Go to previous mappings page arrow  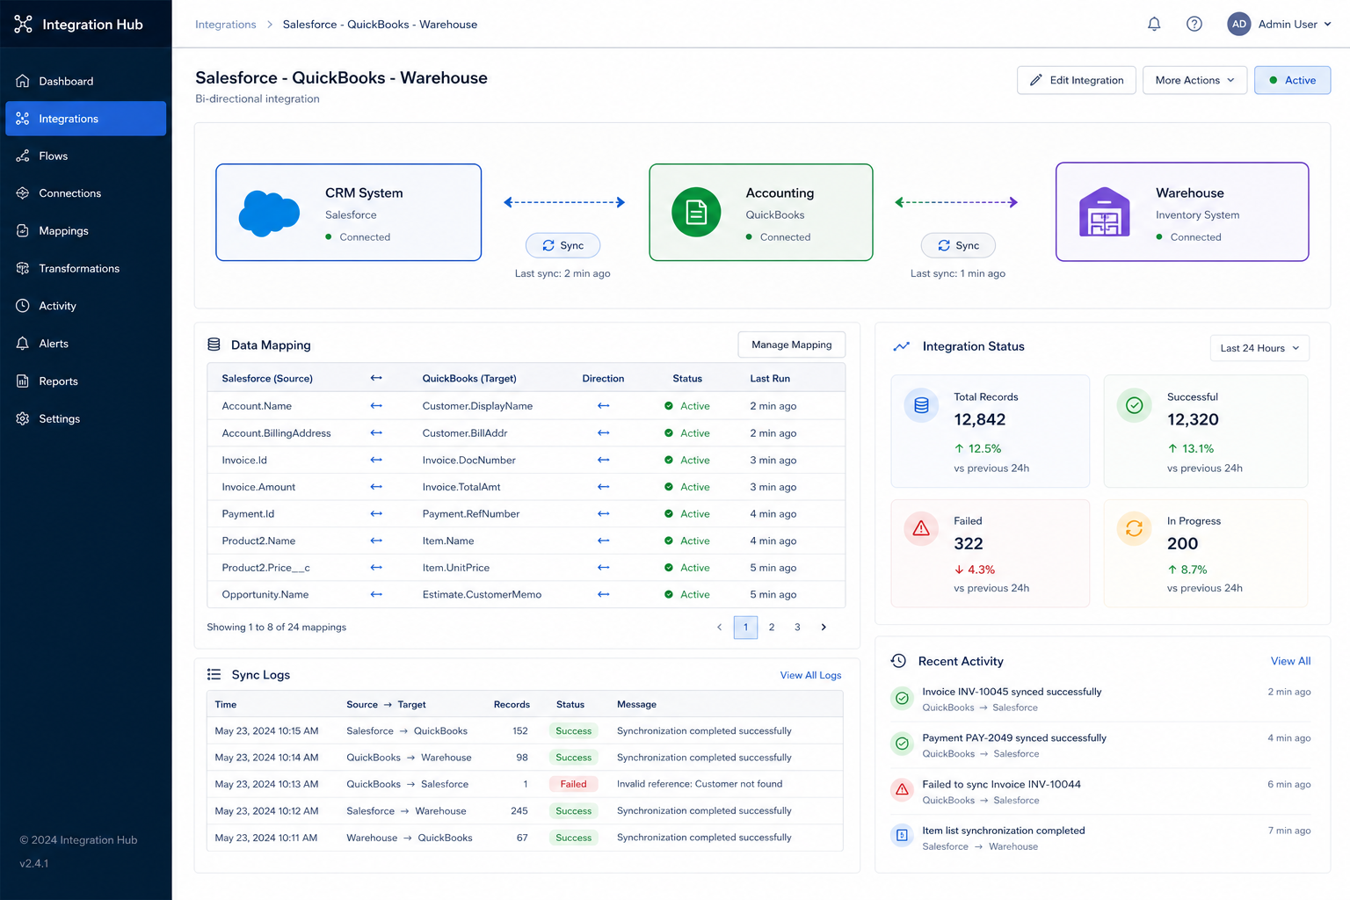click(719, 627)
